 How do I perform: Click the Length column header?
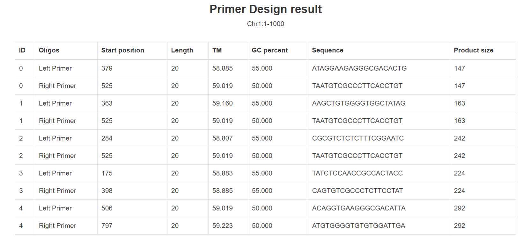pyautogui.click(x=182, y=50)
